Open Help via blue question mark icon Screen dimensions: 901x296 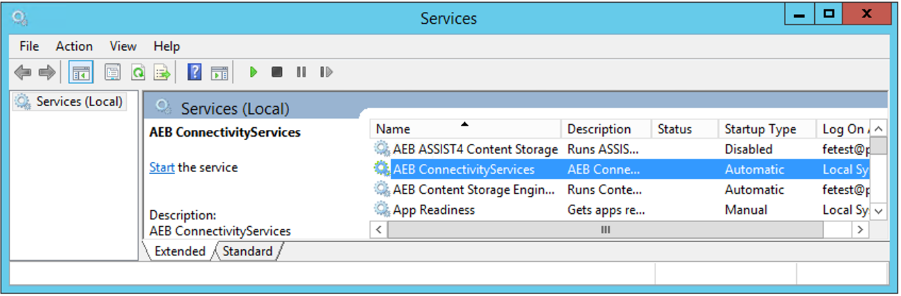coord(194,72)
